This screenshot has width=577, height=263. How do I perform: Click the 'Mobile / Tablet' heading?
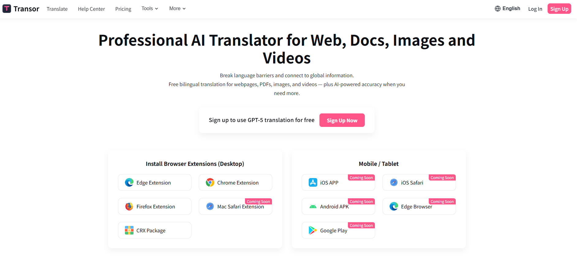[379, 164]
